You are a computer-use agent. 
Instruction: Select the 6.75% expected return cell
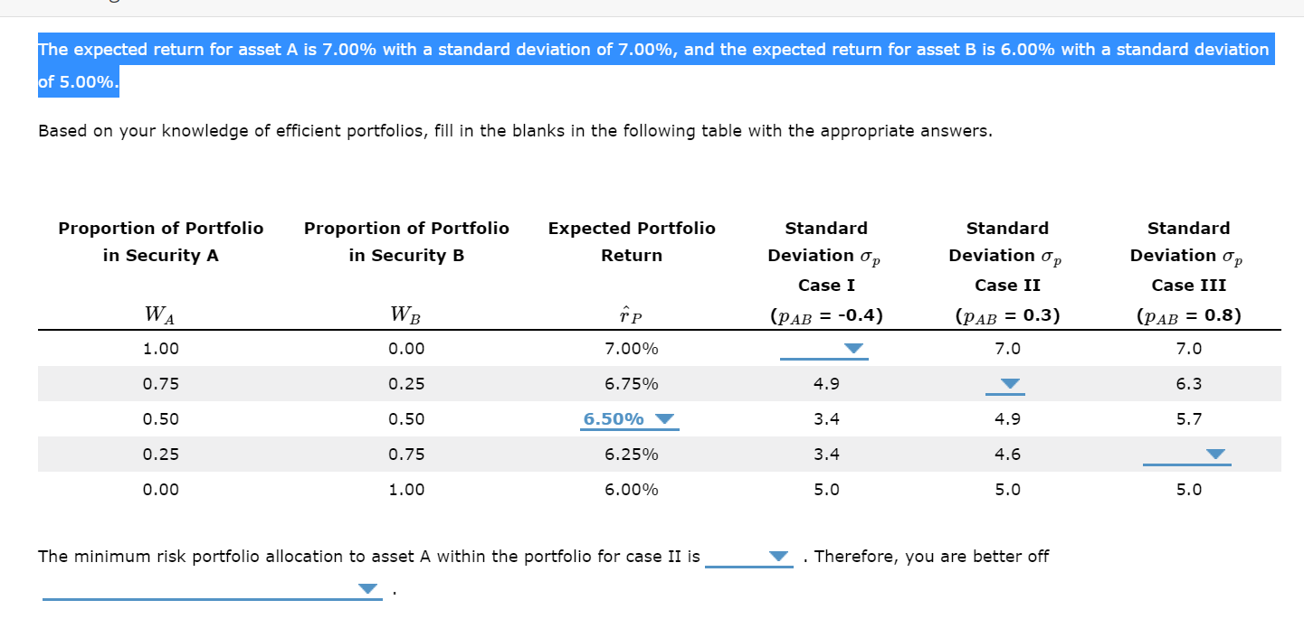point(631,383)
